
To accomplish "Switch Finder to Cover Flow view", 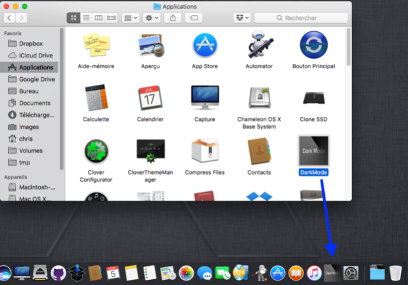I will 112,18.
